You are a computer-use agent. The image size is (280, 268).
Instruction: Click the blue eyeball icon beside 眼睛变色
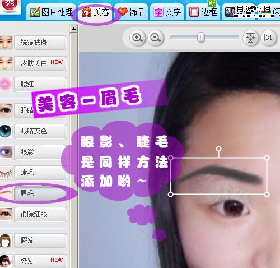6,131
